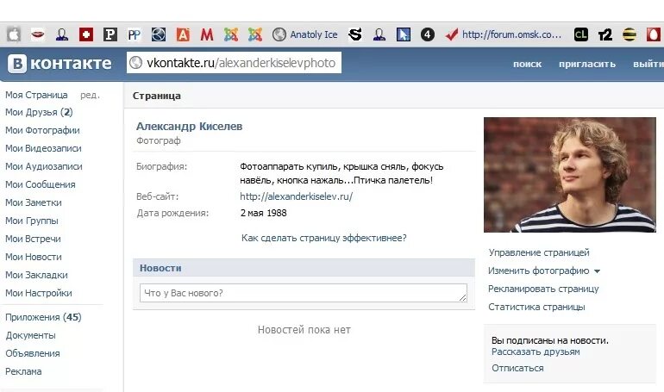Click the green CL bookmark icon

pyautogui.click(x=581, y=34)
